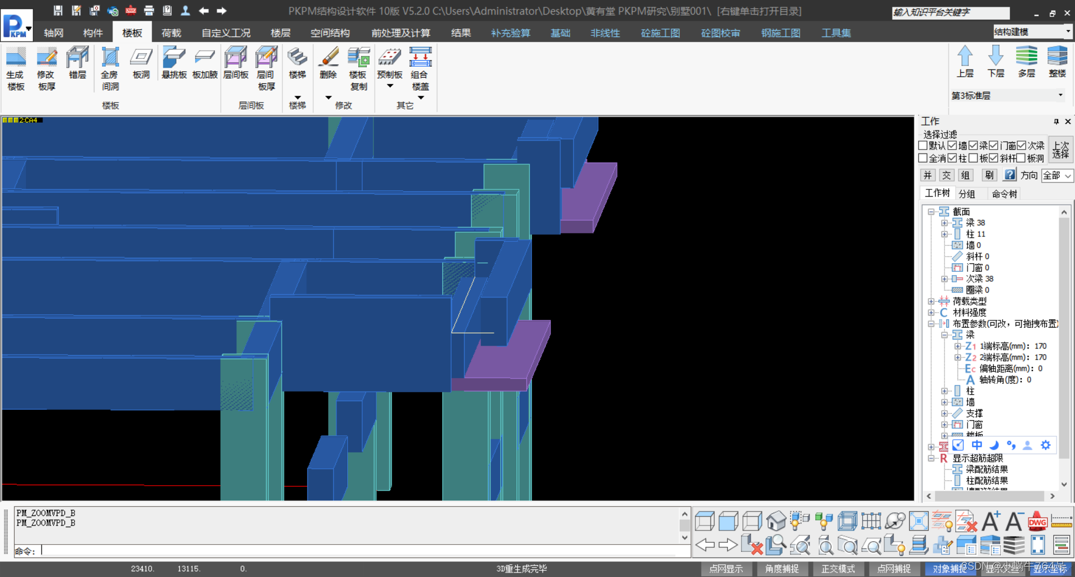Toggle the 全消 clear-all checkbox
Viewport: 1075px width, 577px height.
[x=923, y=159]
